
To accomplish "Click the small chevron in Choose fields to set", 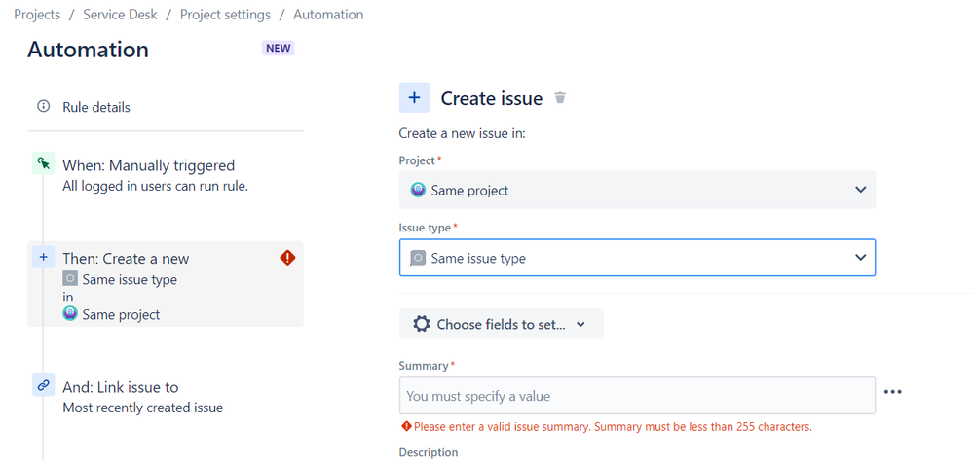I will (580, 324).
